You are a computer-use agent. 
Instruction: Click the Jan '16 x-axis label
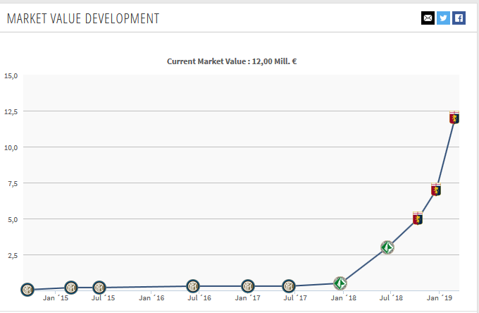click(151, 299)
